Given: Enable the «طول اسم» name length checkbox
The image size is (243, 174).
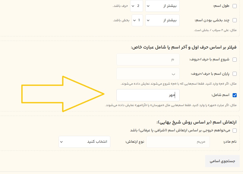Looking at the screenshot, I should 235,6.
